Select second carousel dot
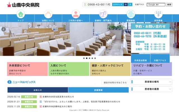 (x=87, y=58)
